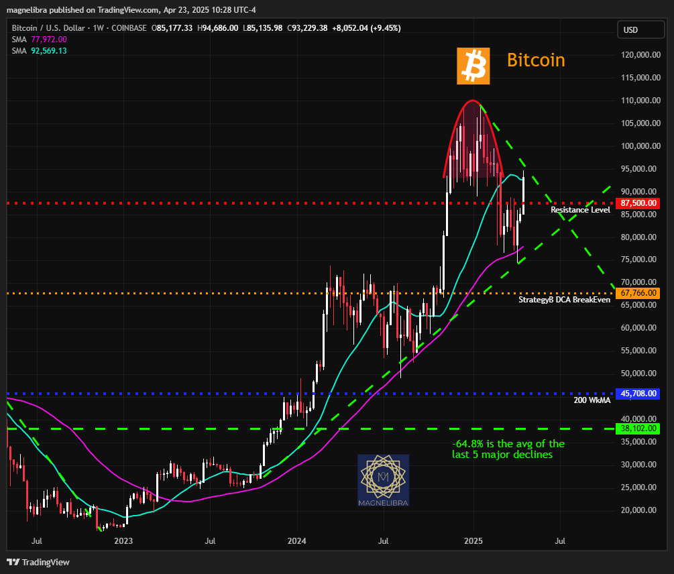The width and height of the screenshot is (674, 574).
Task: Click the MAGNELIBRA logo image
Action: (x=383, y=480)
